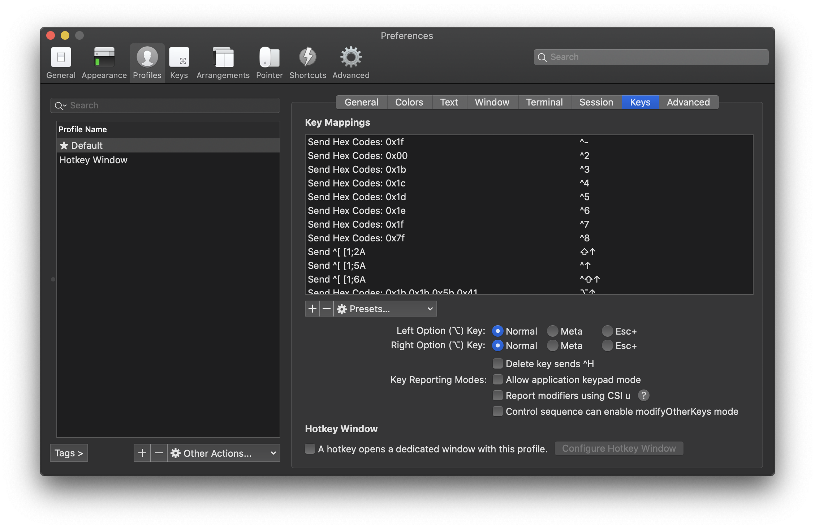Open the Advanced gear icon in toolbar
This screenshot has height=529, width=815.
(351, 58)
